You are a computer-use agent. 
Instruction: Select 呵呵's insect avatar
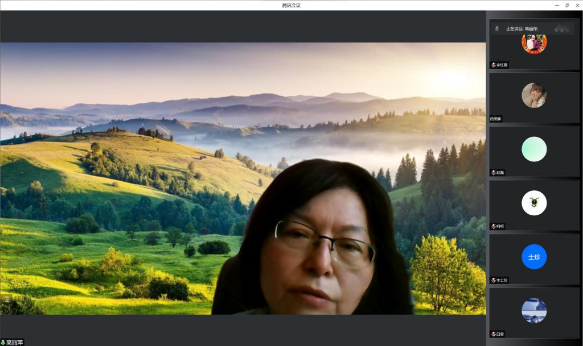tap(534, 203)
